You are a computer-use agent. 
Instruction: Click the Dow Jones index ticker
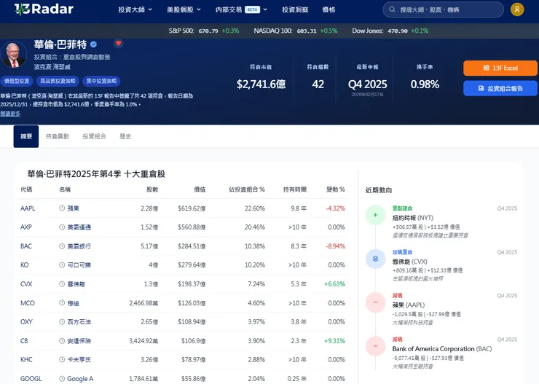click(x=390, y=31)
